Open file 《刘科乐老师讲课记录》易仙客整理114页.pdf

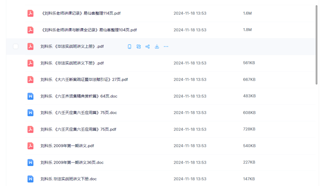80,13
